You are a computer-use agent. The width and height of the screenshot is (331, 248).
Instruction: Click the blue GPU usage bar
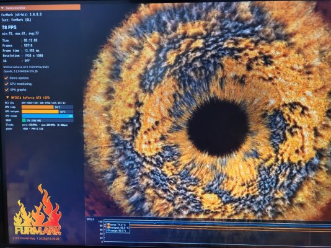point(48,116)
